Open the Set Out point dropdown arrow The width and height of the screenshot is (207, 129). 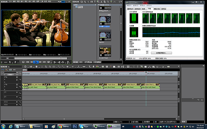18,63
